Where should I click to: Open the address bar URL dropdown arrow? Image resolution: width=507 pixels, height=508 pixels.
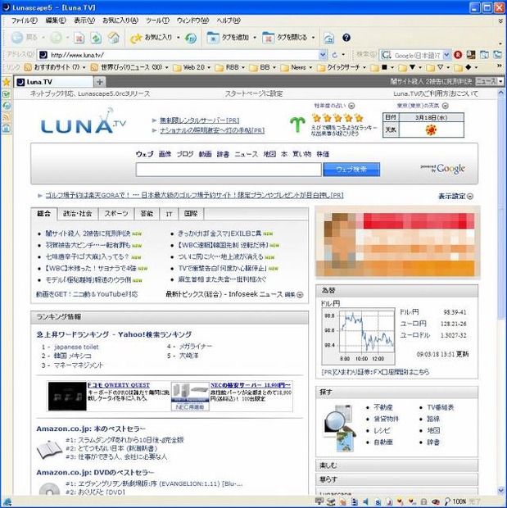point(323,55)
